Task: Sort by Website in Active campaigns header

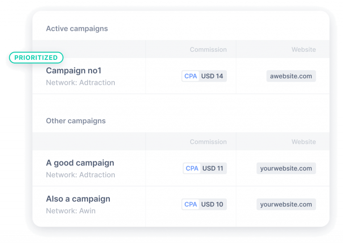Action: click(304, 50)
